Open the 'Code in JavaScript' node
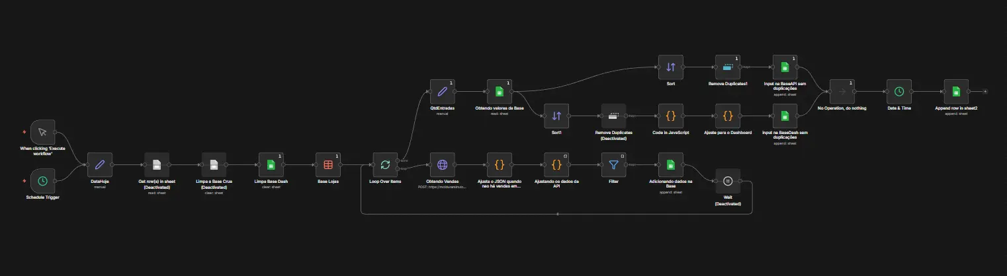 tap(670, 116)
